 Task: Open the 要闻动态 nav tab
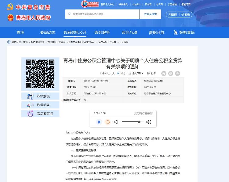[x=48, y=32]
